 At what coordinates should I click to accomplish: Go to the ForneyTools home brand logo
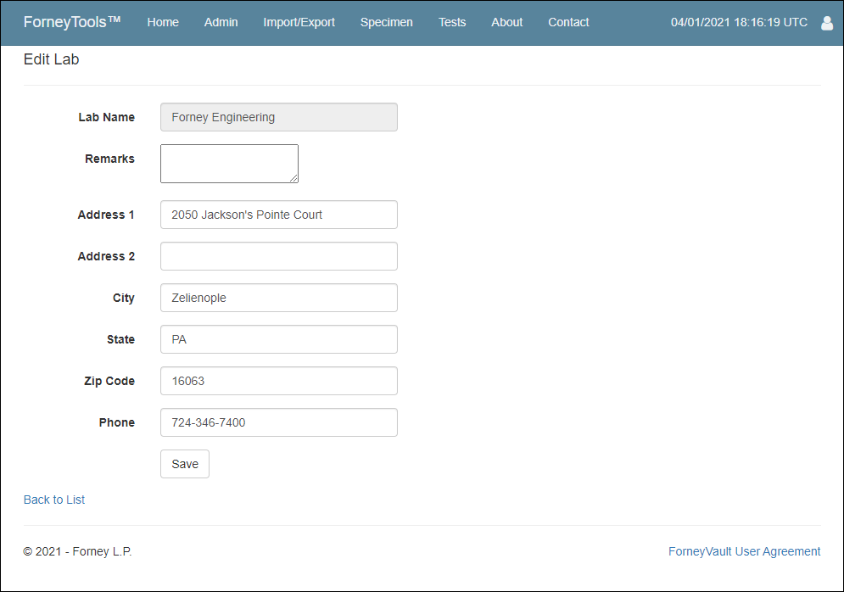(72, 22)
